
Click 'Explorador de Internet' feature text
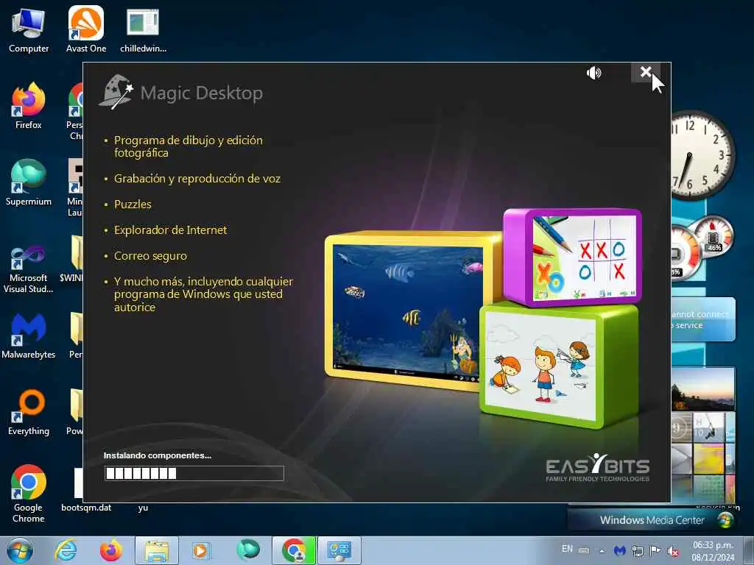pyautogui.click(x=170, y=230)
